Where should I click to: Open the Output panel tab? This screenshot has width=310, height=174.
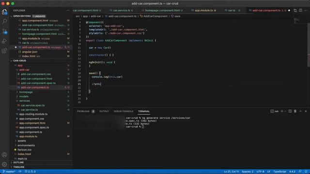coord(104,112)
